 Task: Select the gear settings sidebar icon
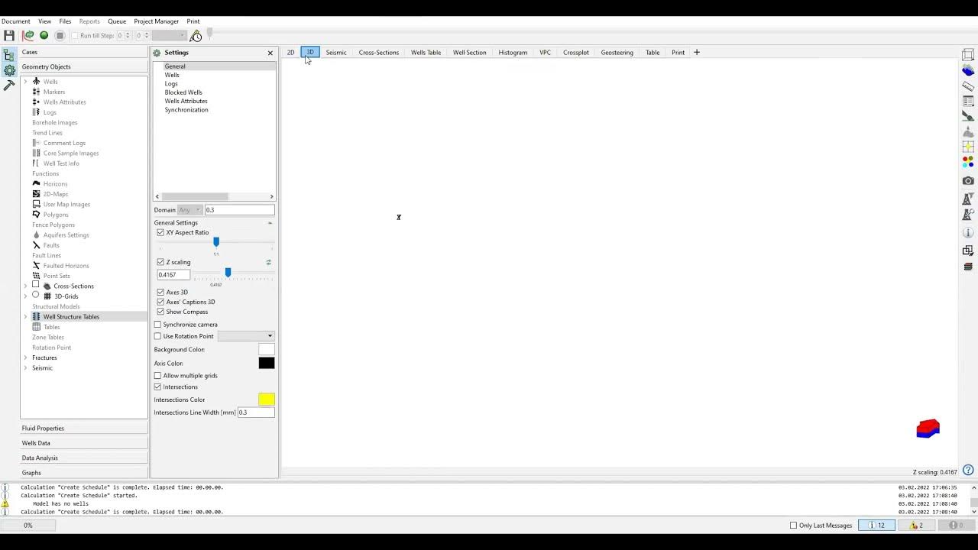click(9, 70)
